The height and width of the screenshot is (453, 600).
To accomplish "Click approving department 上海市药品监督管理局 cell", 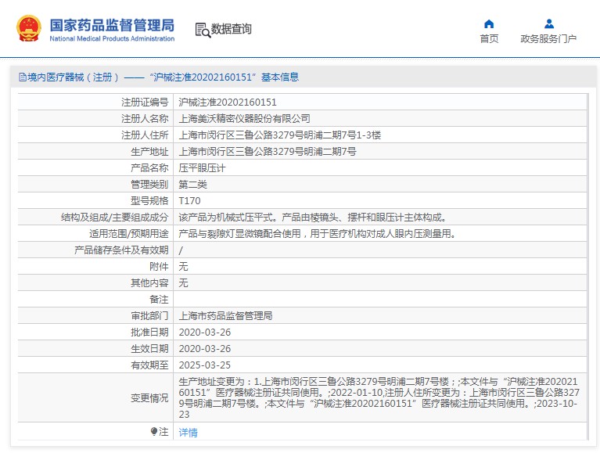I will coord(225,316).
